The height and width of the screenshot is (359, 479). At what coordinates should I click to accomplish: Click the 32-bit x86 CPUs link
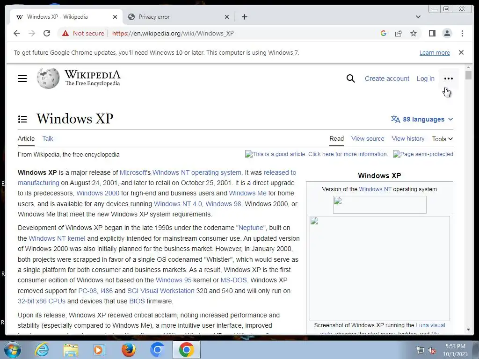42,301
